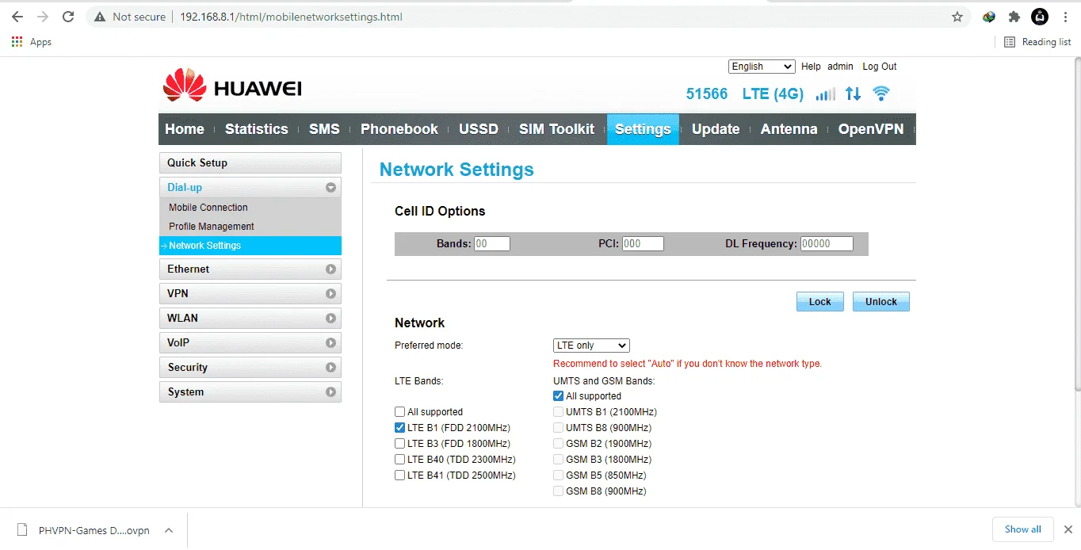Reload the page with the refresh icon

(68, 17)
